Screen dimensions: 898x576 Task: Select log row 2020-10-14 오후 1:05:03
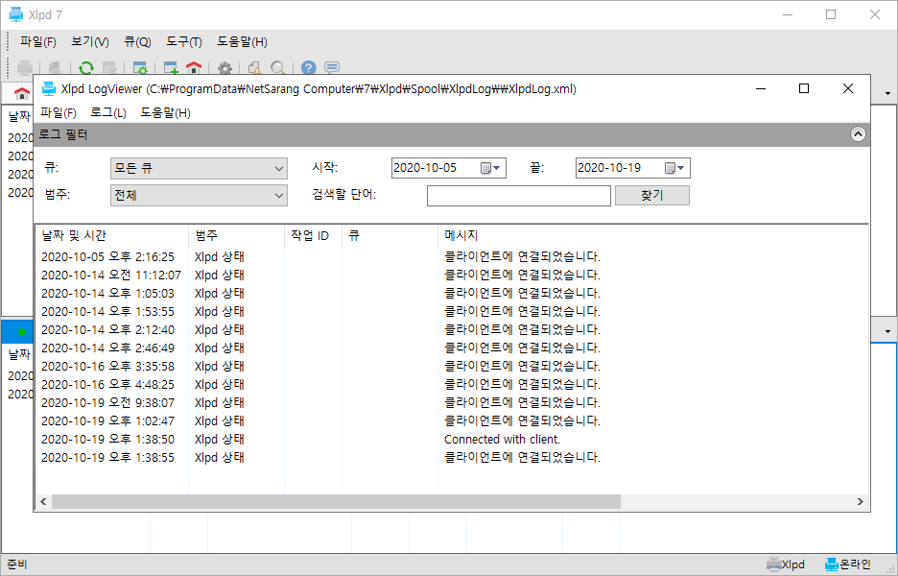tap(452, 294)
